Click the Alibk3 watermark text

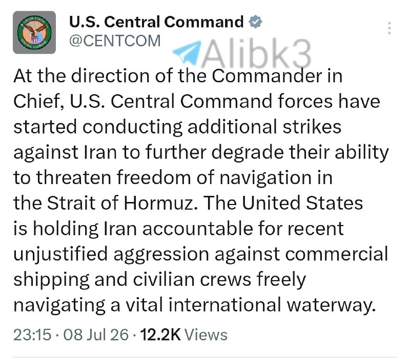pyautogui.click(x=257, y=54)
